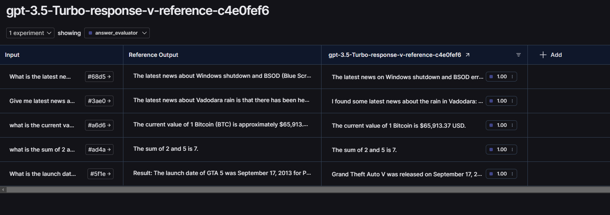Expand the 1 experiment dropdown
Image resolution: width=610 pixels, height=215 pixels.
point(30,33)
